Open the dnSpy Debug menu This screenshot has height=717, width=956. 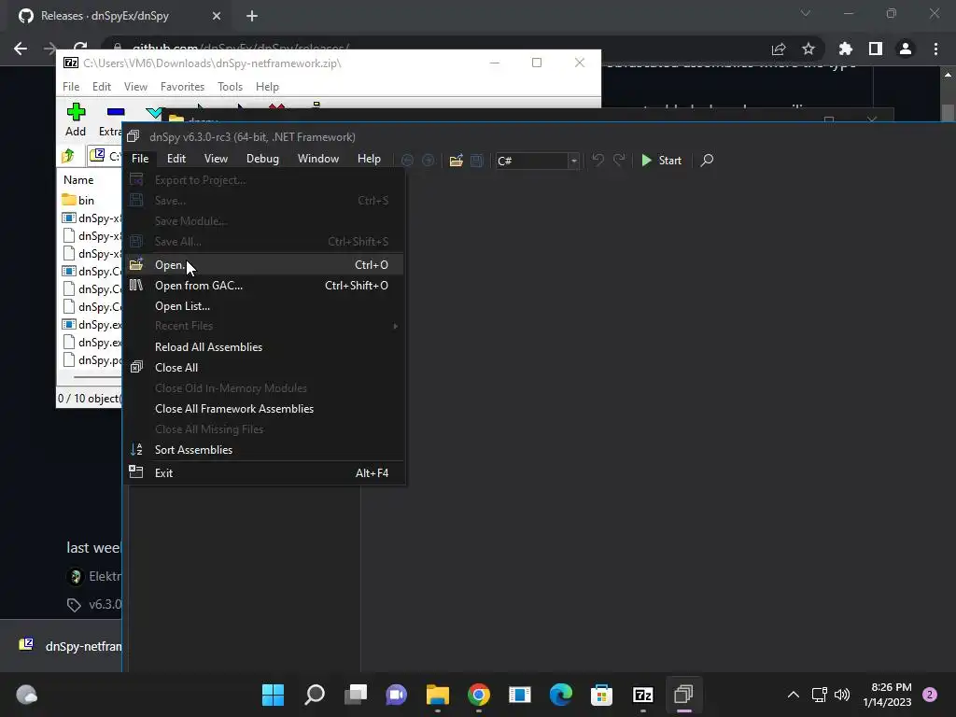click(x=262, y=159)
